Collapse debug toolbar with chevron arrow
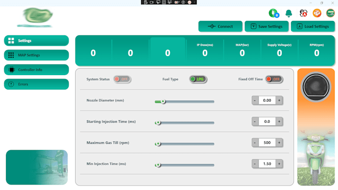Screen dimensions: 338x190 pyautogui.click(x=194, y=2)
